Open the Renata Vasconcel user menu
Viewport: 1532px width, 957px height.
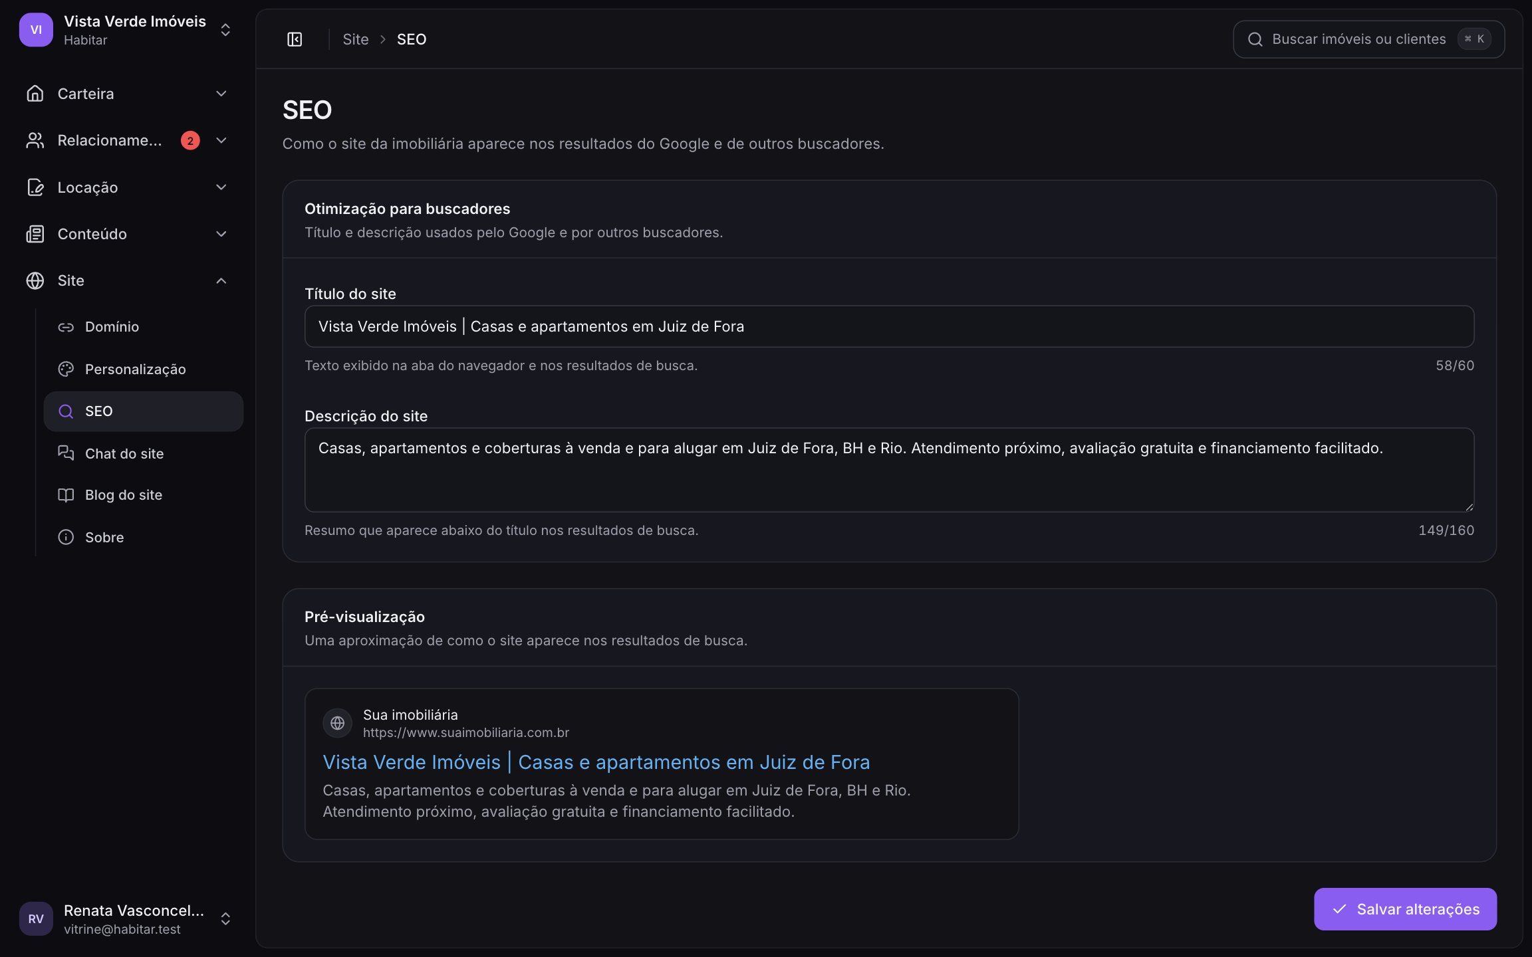tap(126, 918)
